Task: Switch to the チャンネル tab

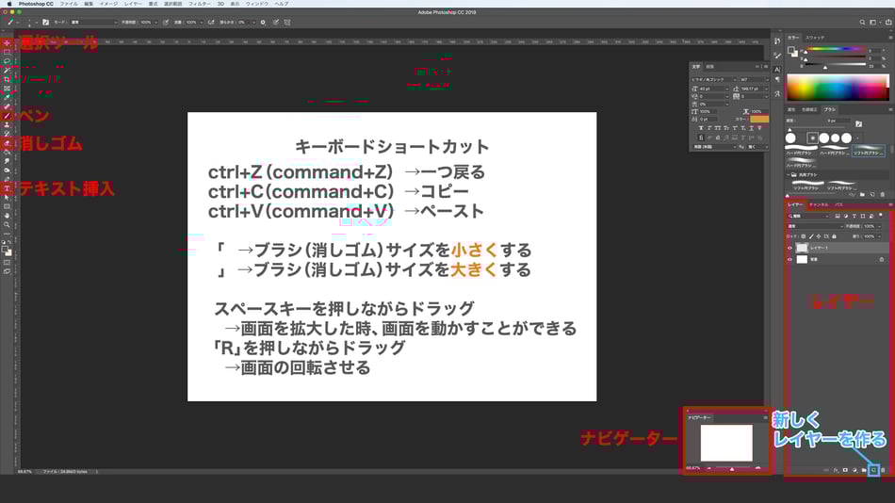Action: tap(819, 204)
